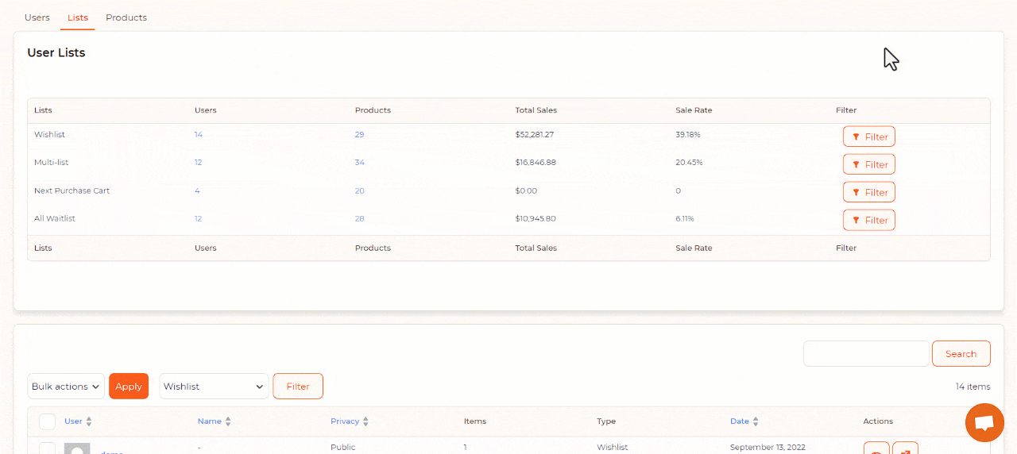The image size is (1017, 454).
Task: Sort table by Name column arrows
Action: tap(228, 421)
